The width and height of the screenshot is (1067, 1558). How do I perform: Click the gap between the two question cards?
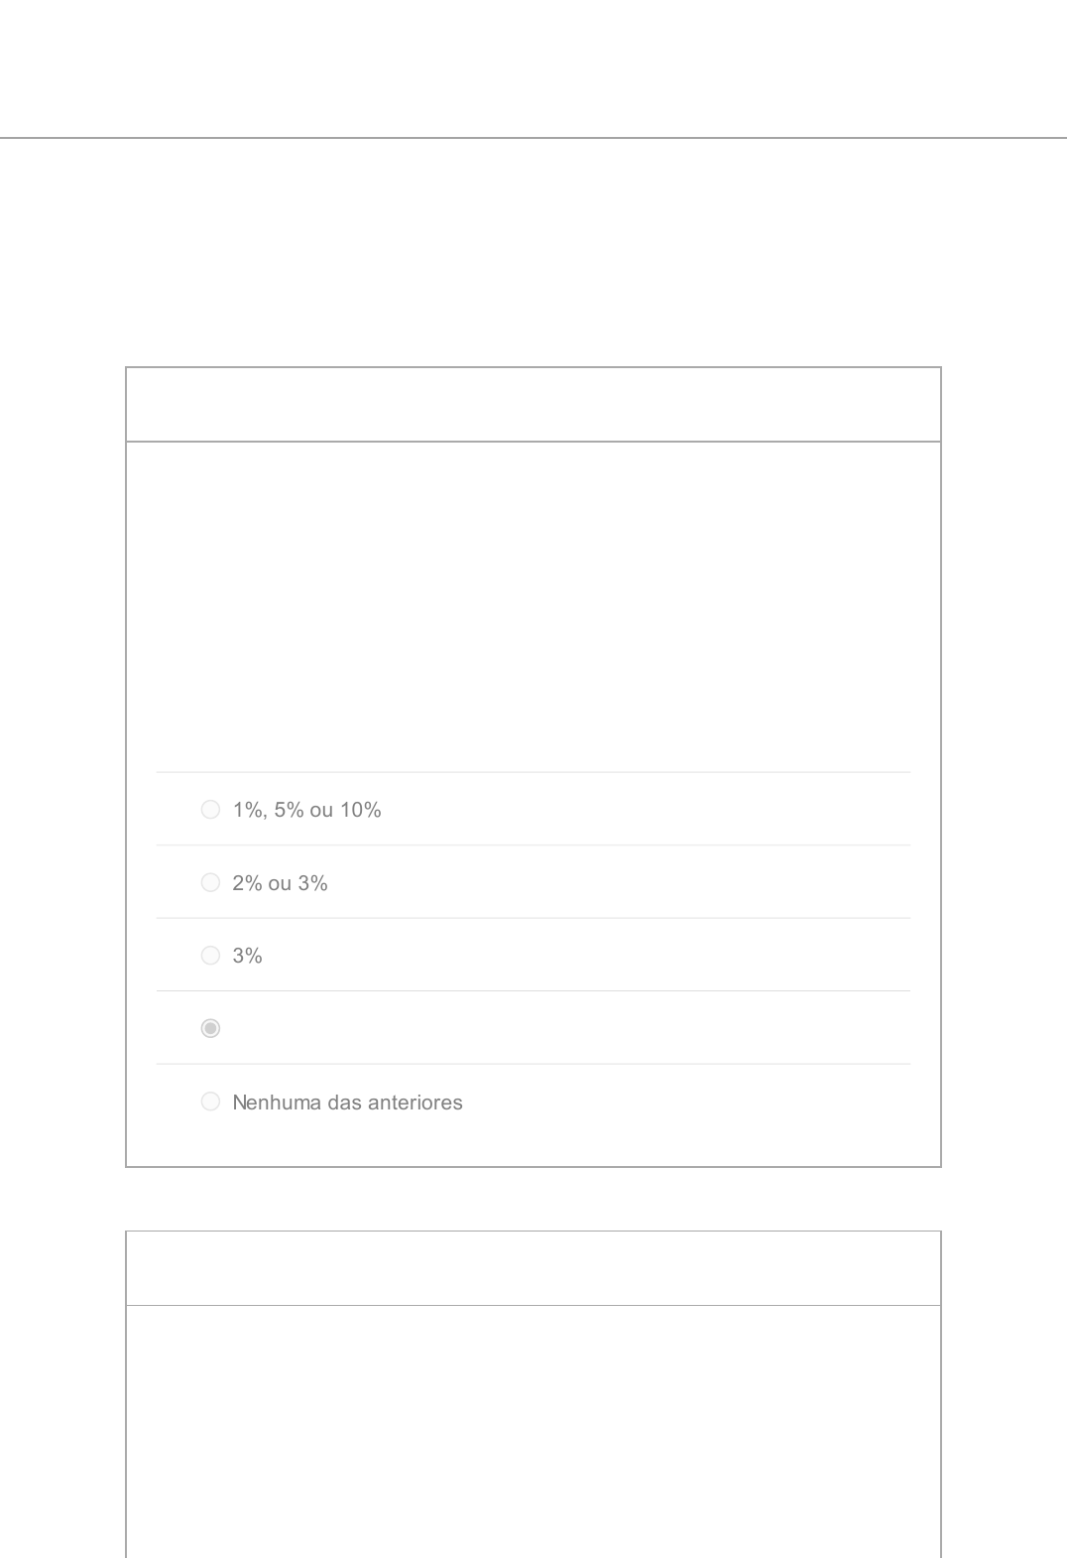(533, 1199)
